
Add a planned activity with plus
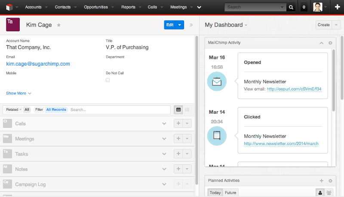pyautogui.click(x=321, y=181)
